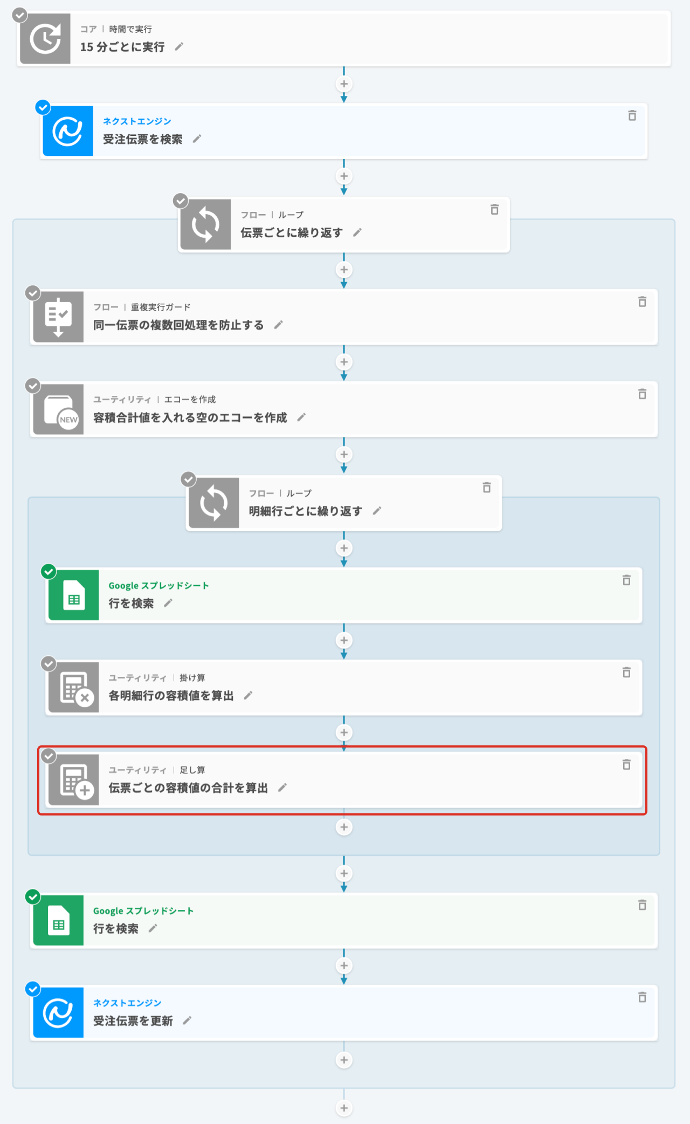The height and width of the screenshot is (1124, 690).
Task: Delete the 受注伝票を検索 step with its trash icon
Action: click(x=632, y=115)
